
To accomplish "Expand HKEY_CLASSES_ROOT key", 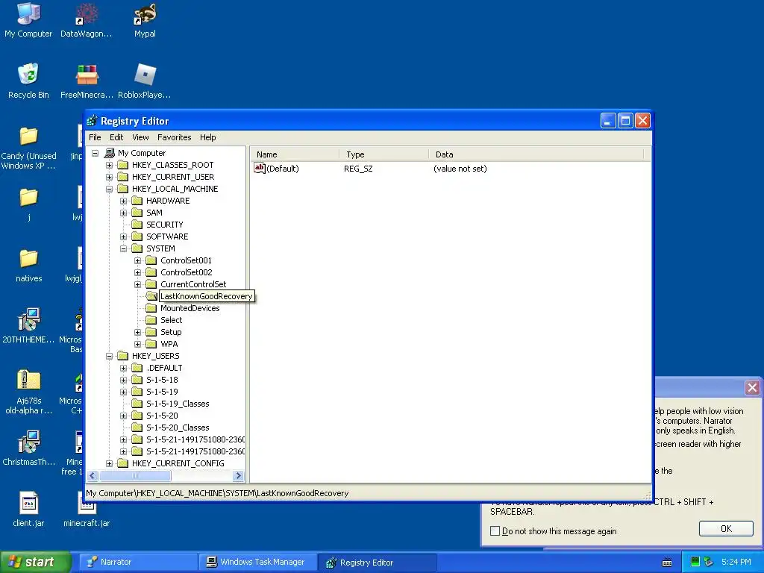I will click(x=109, y=165).
